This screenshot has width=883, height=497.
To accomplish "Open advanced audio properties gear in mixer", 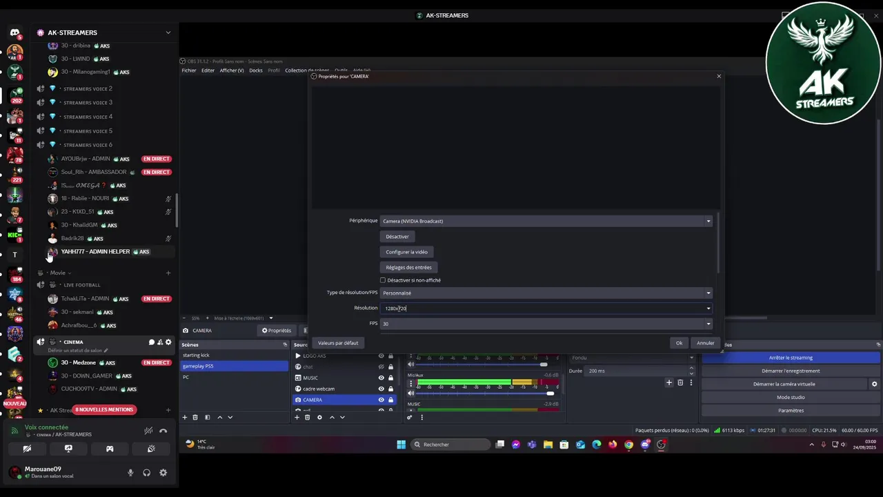I will (410, 417).
